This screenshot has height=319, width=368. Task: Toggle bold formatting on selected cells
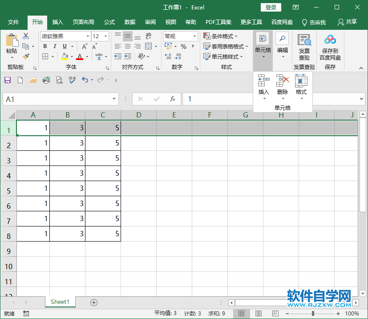(x=44, y=46)
